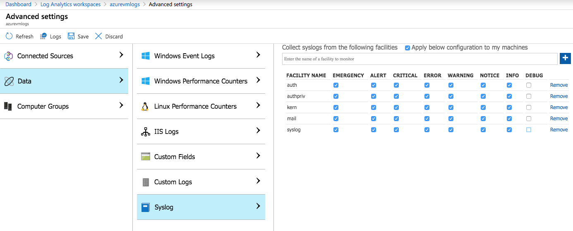The width and height of the screenshot is (573, 231).
Task: Click the facility name input field
Action: pyautogui.click(x=420, y=59)
